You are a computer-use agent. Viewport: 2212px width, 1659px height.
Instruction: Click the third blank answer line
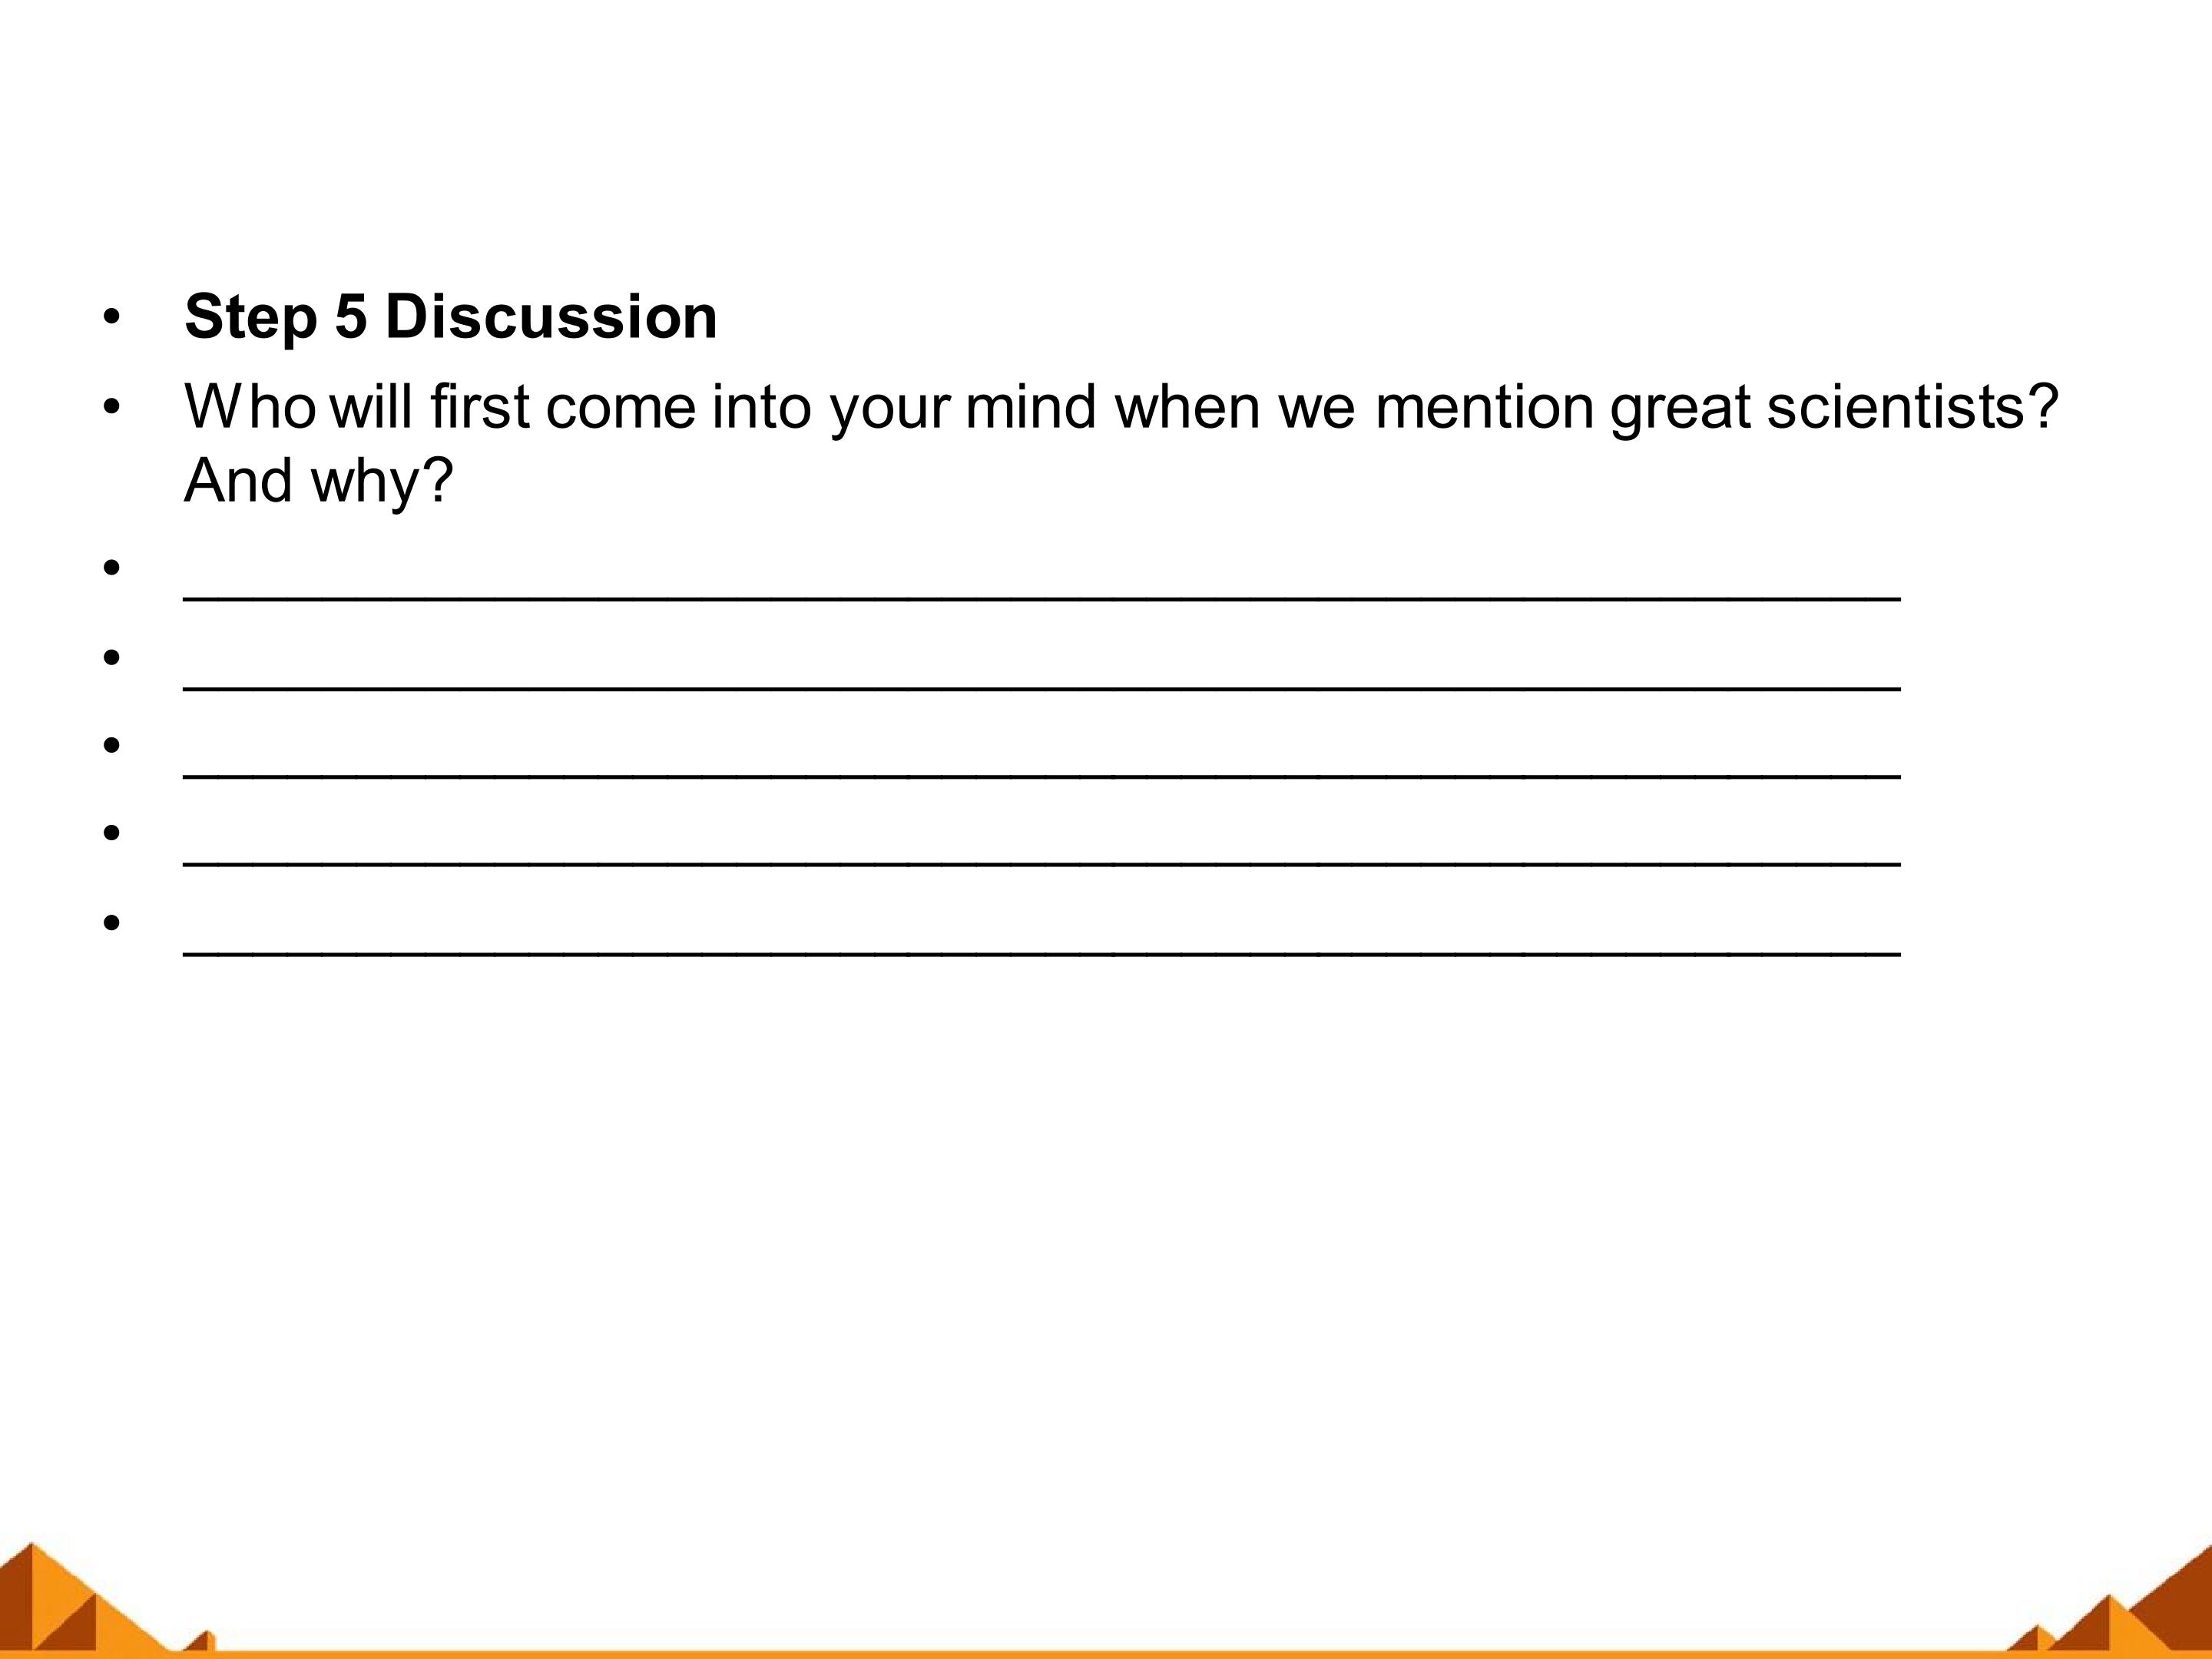coord(1041,774)
